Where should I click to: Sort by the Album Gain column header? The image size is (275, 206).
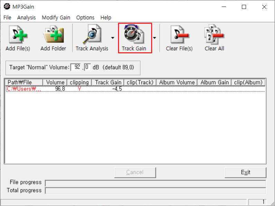point(214,82)
